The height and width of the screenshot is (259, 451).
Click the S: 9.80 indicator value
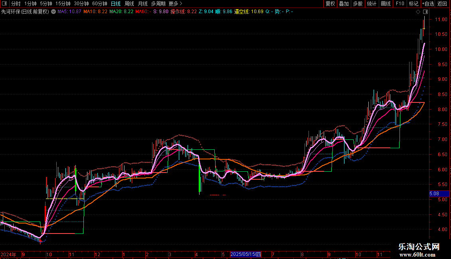click(161, 12)
